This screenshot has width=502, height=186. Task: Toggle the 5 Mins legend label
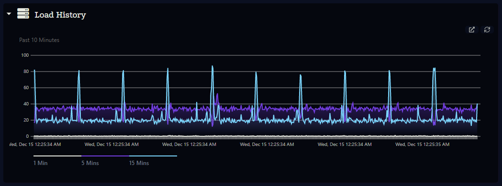(x=90, y=164)
